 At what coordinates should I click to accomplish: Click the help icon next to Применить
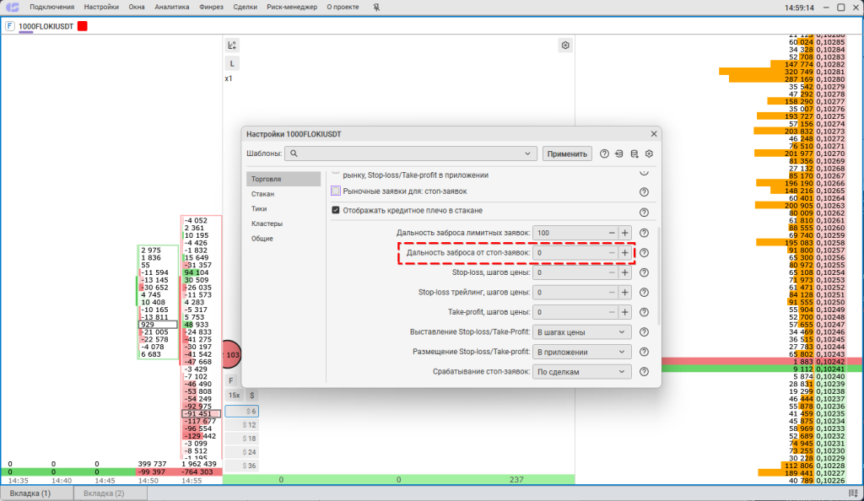click(x=604, y=154)
